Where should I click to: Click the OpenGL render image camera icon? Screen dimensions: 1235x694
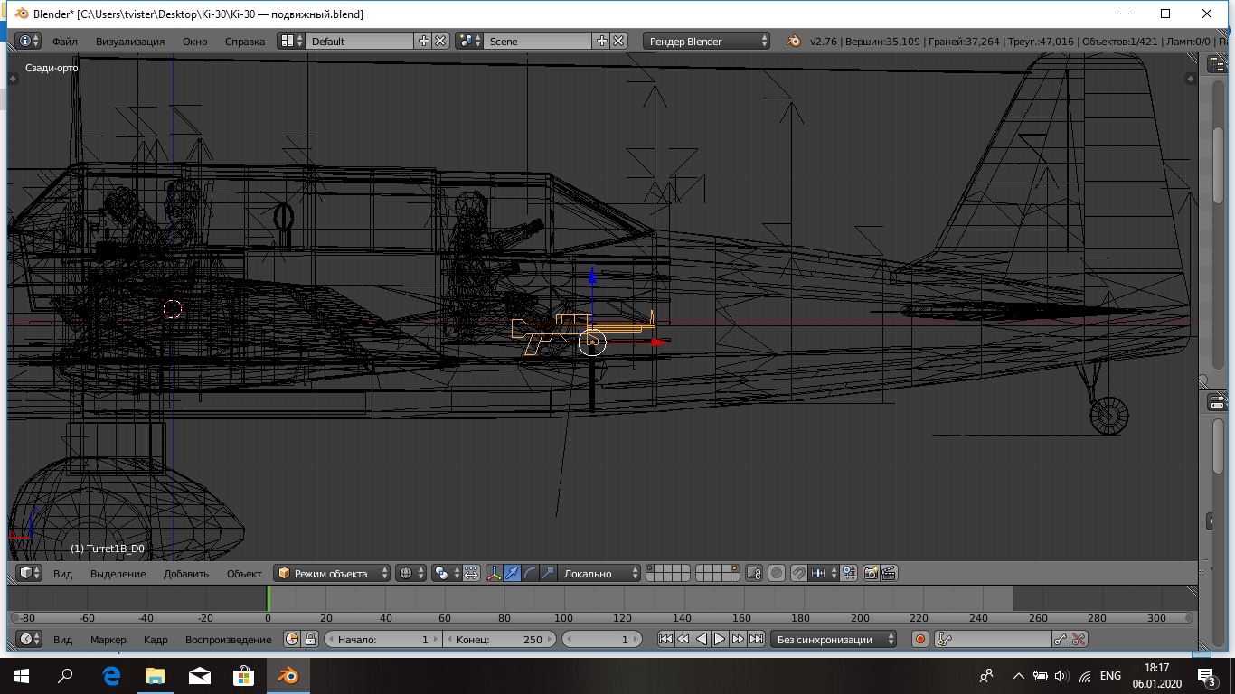tap(872, 573)
